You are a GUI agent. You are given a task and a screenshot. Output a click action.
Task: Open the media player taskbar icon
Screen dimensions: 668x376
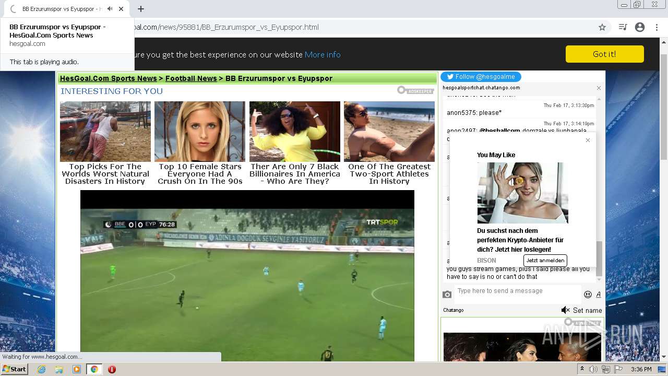click(x=77, y=369)
